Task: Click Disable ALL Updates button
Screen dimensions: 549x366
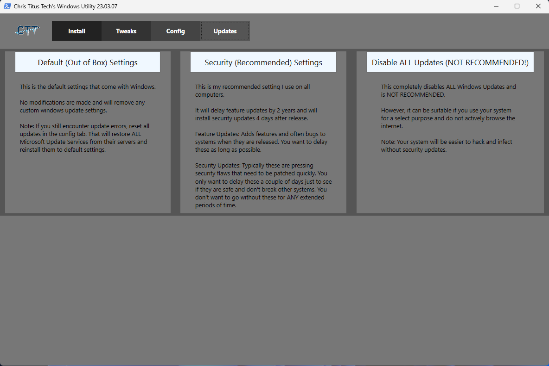Action: [x=450, y=62]
